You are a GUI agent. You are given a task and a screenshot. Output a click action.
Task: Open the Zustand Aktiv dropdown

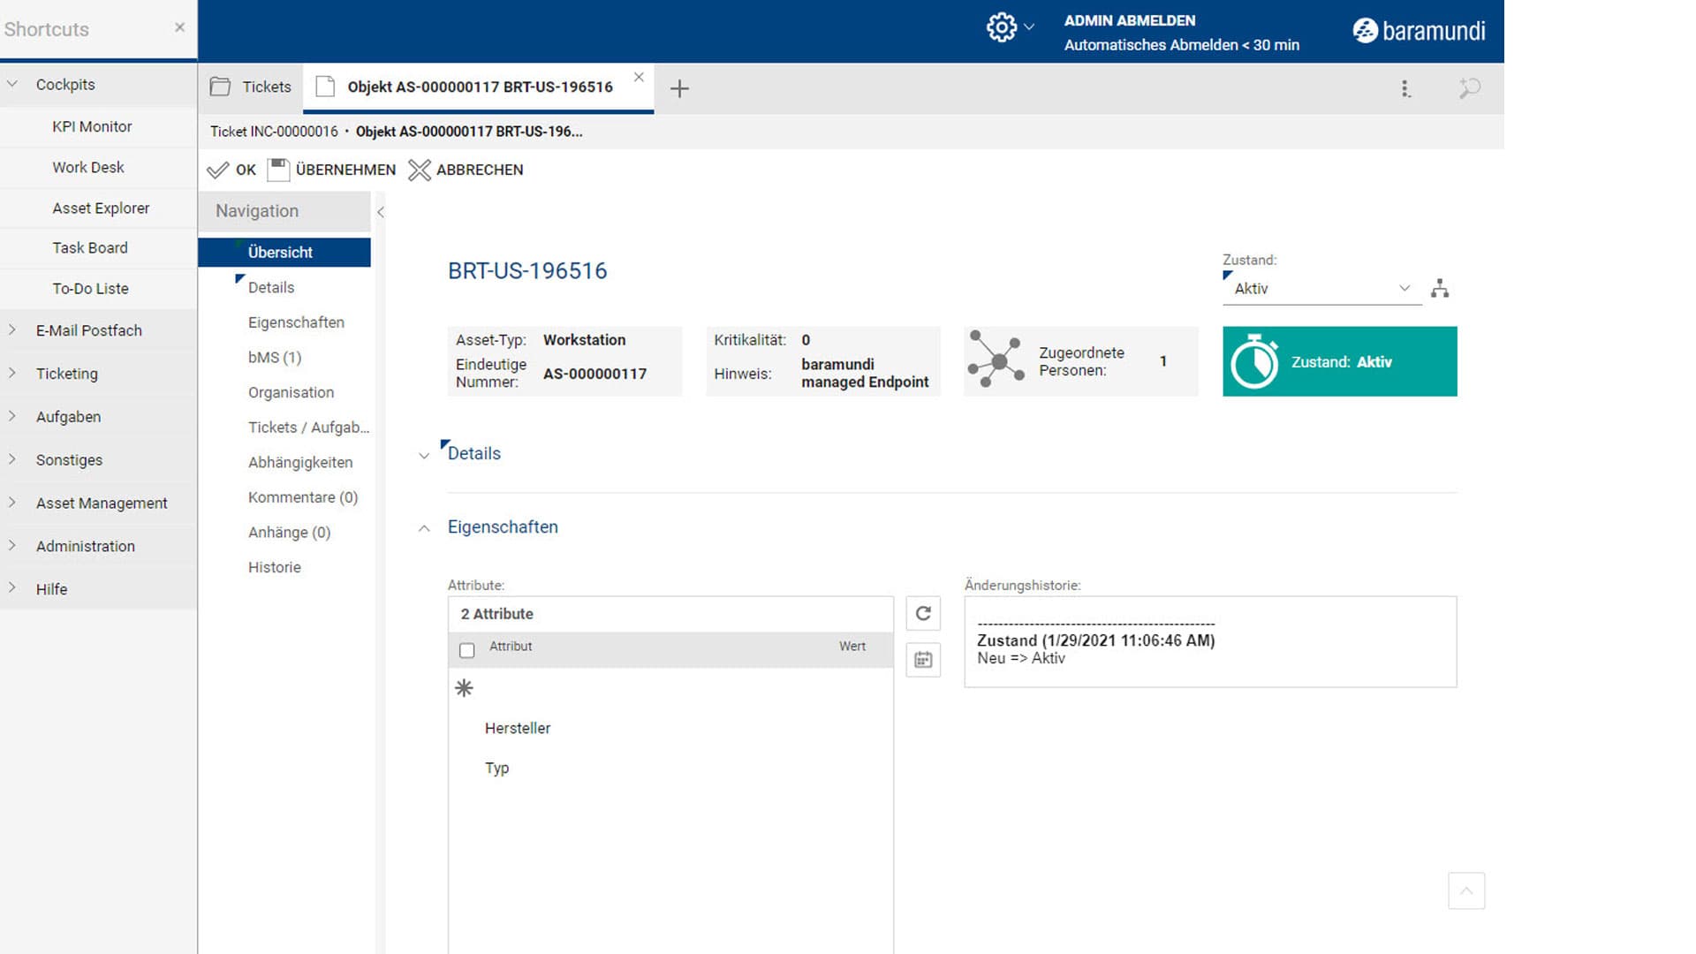1321,288
